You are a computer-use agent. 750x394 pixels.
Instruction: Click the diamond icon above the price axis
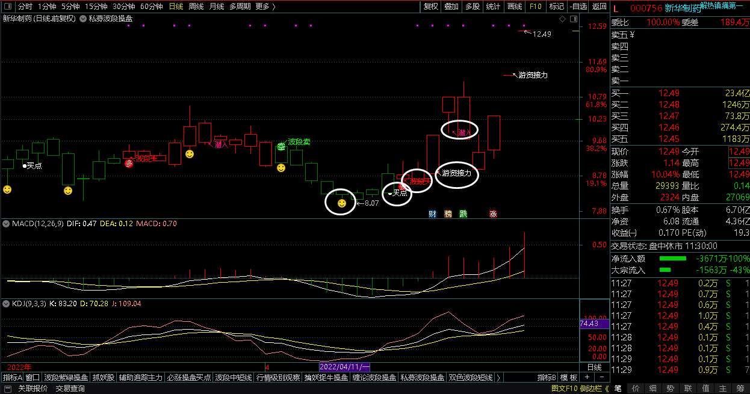click(562, 19)
